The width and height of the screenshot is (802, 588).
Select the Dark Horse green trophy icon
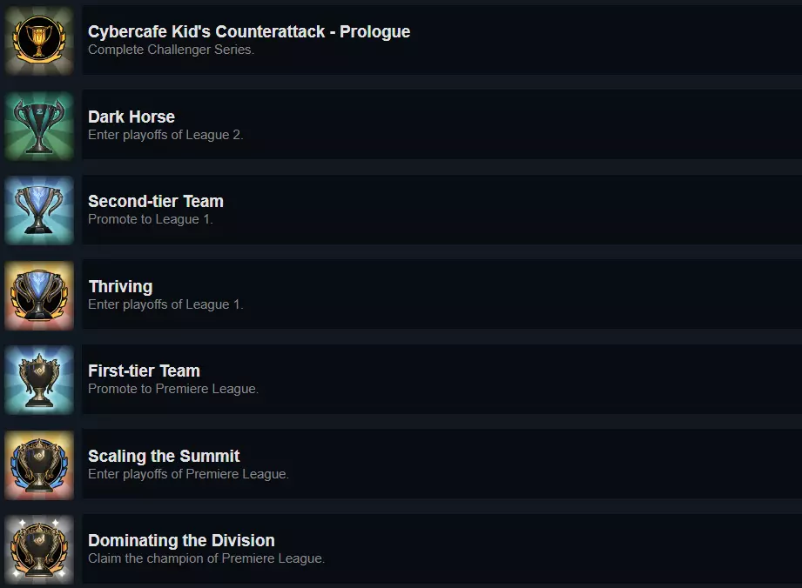(x=39, y=125)
